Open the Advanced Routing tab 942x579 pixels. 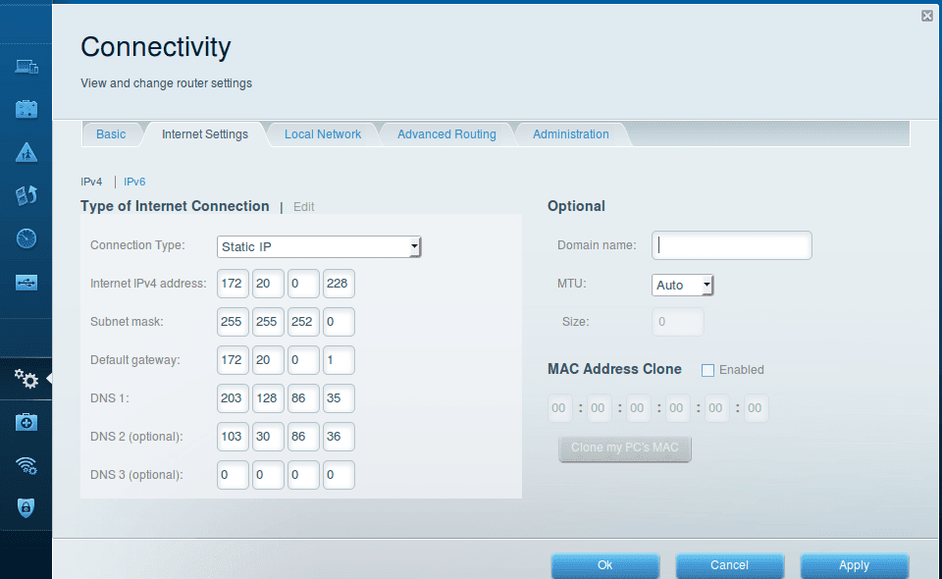[x=446, y=133]
